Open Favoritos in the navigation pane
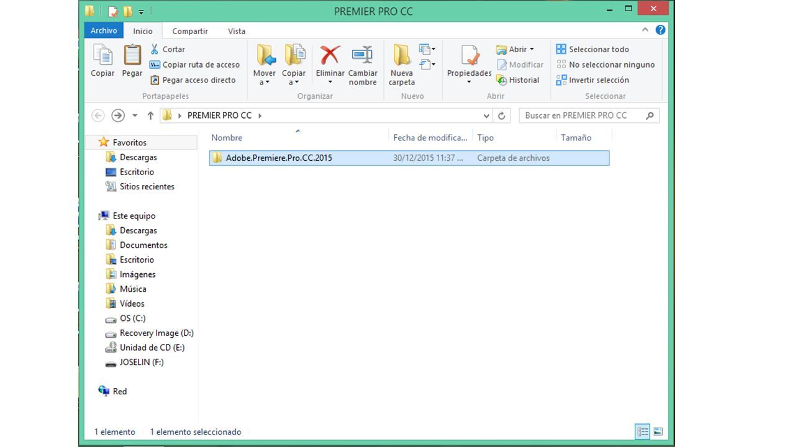 pyautogui.click(x=129, y=143)
